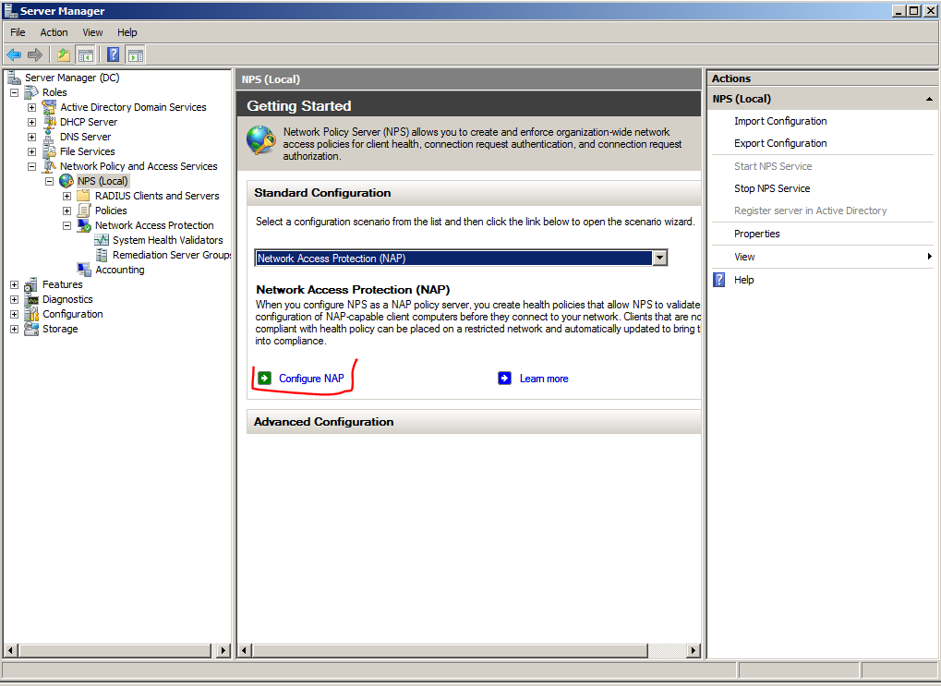
Task: Click the Policies node icon
Action: point(84,211)
